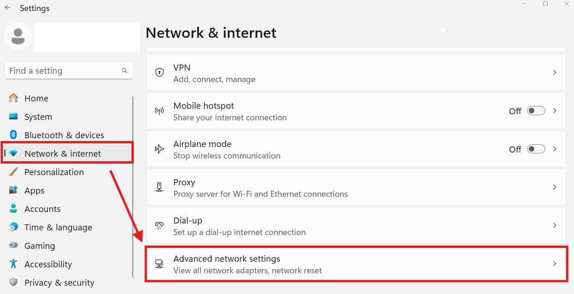Click the Gaming controller icon

(13, 246)
